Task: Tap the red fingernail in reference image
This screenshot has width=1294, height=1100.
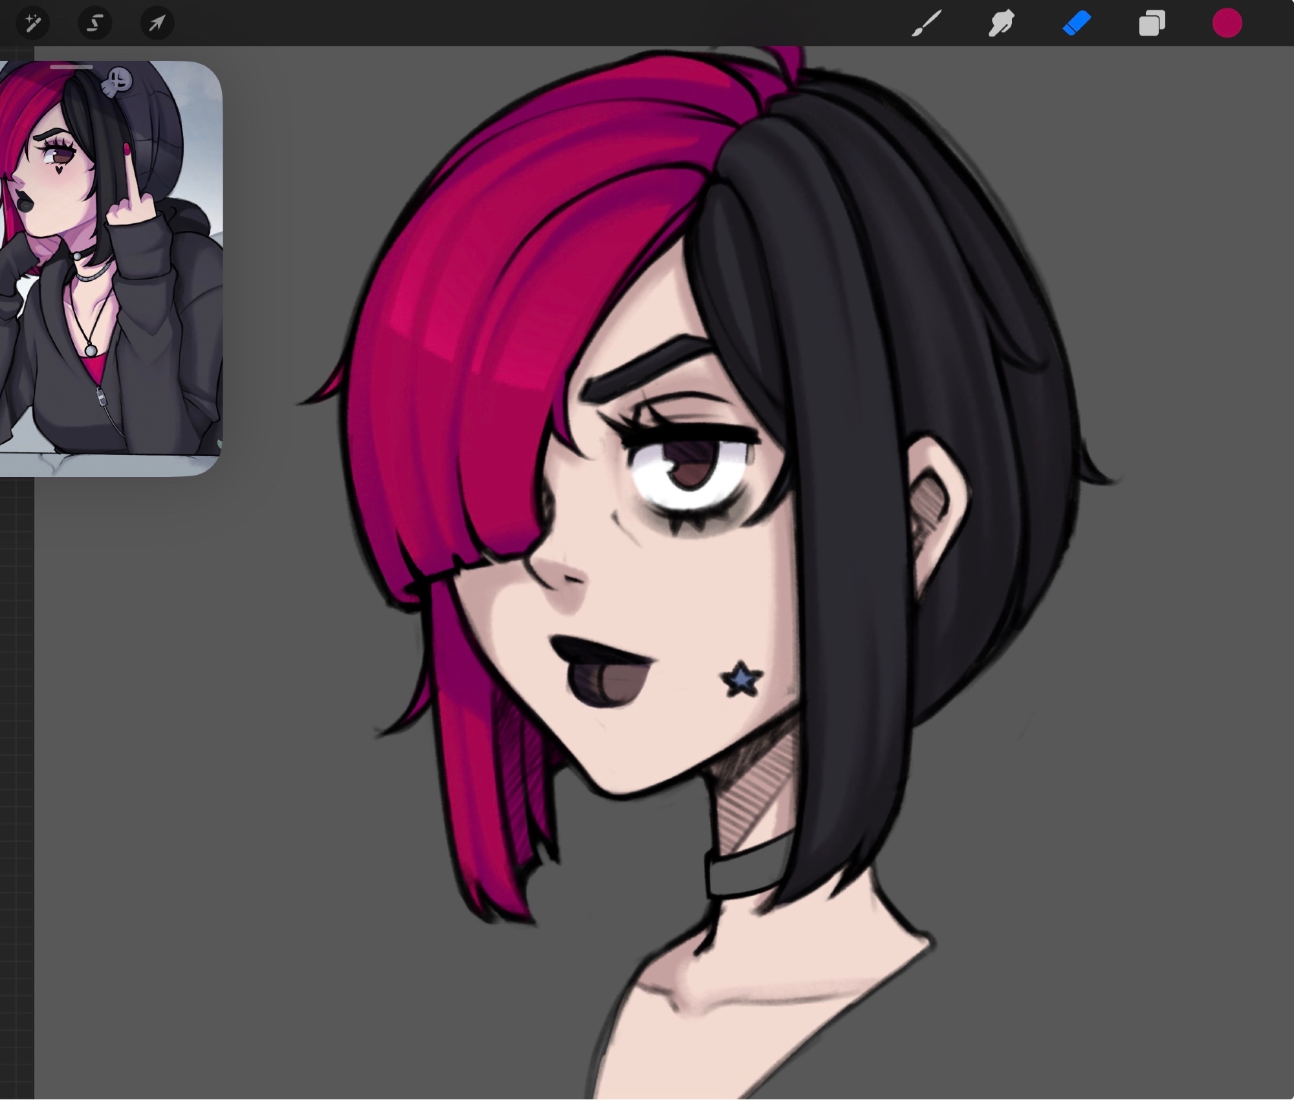Action: [127, 150]
